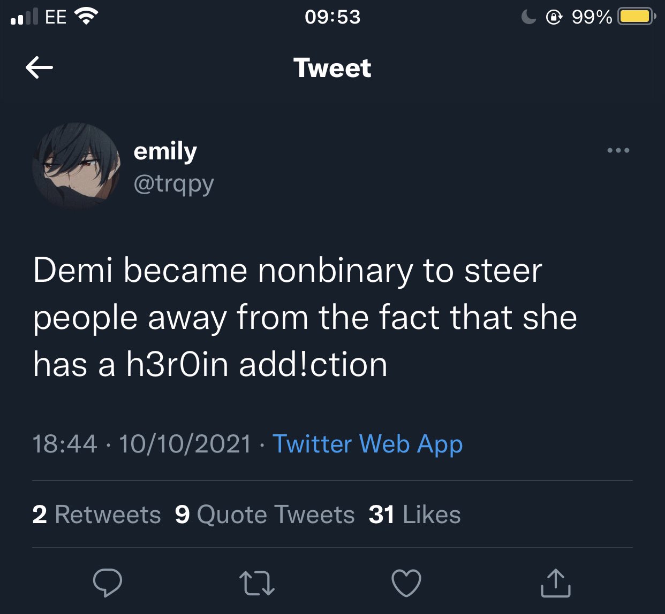Tap the reply speech bubble icon

click(107, 582)
